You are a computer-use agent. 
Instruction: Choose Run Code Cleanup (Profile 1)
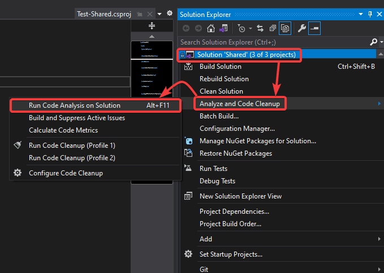coord(72,146)
